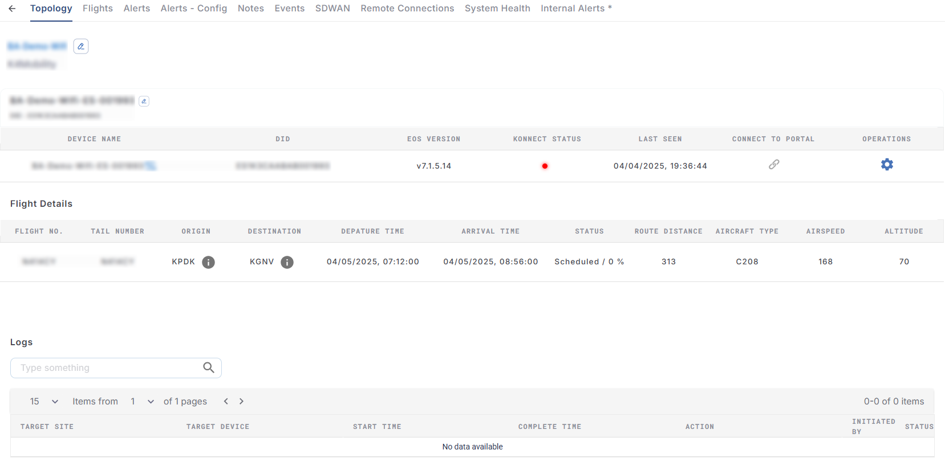Image resolution: width=945 pixels, height=462 pixels.
Task: Open the SDWAN tab
Action: click(332, 9)
